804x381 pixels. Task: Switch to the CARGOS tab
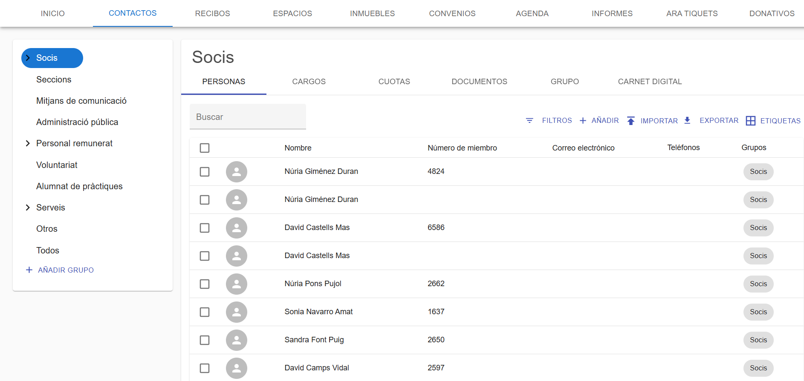tap(309, 82)
